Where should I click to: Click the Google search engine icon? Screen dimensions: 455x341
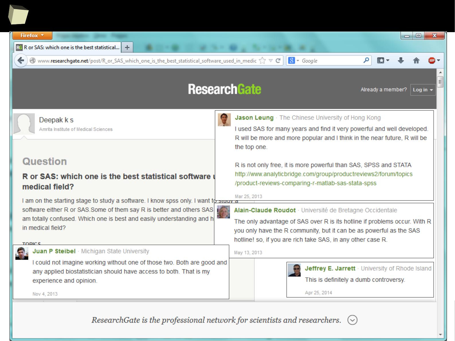[292, 60]
